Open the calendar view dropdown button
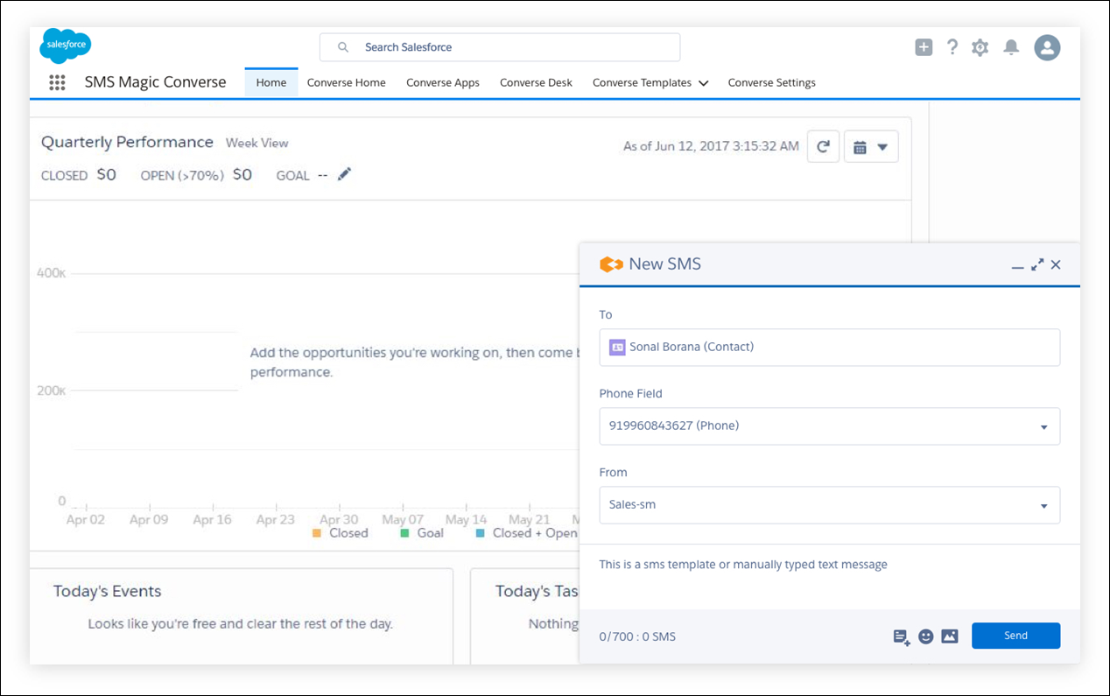 (871, 147)
